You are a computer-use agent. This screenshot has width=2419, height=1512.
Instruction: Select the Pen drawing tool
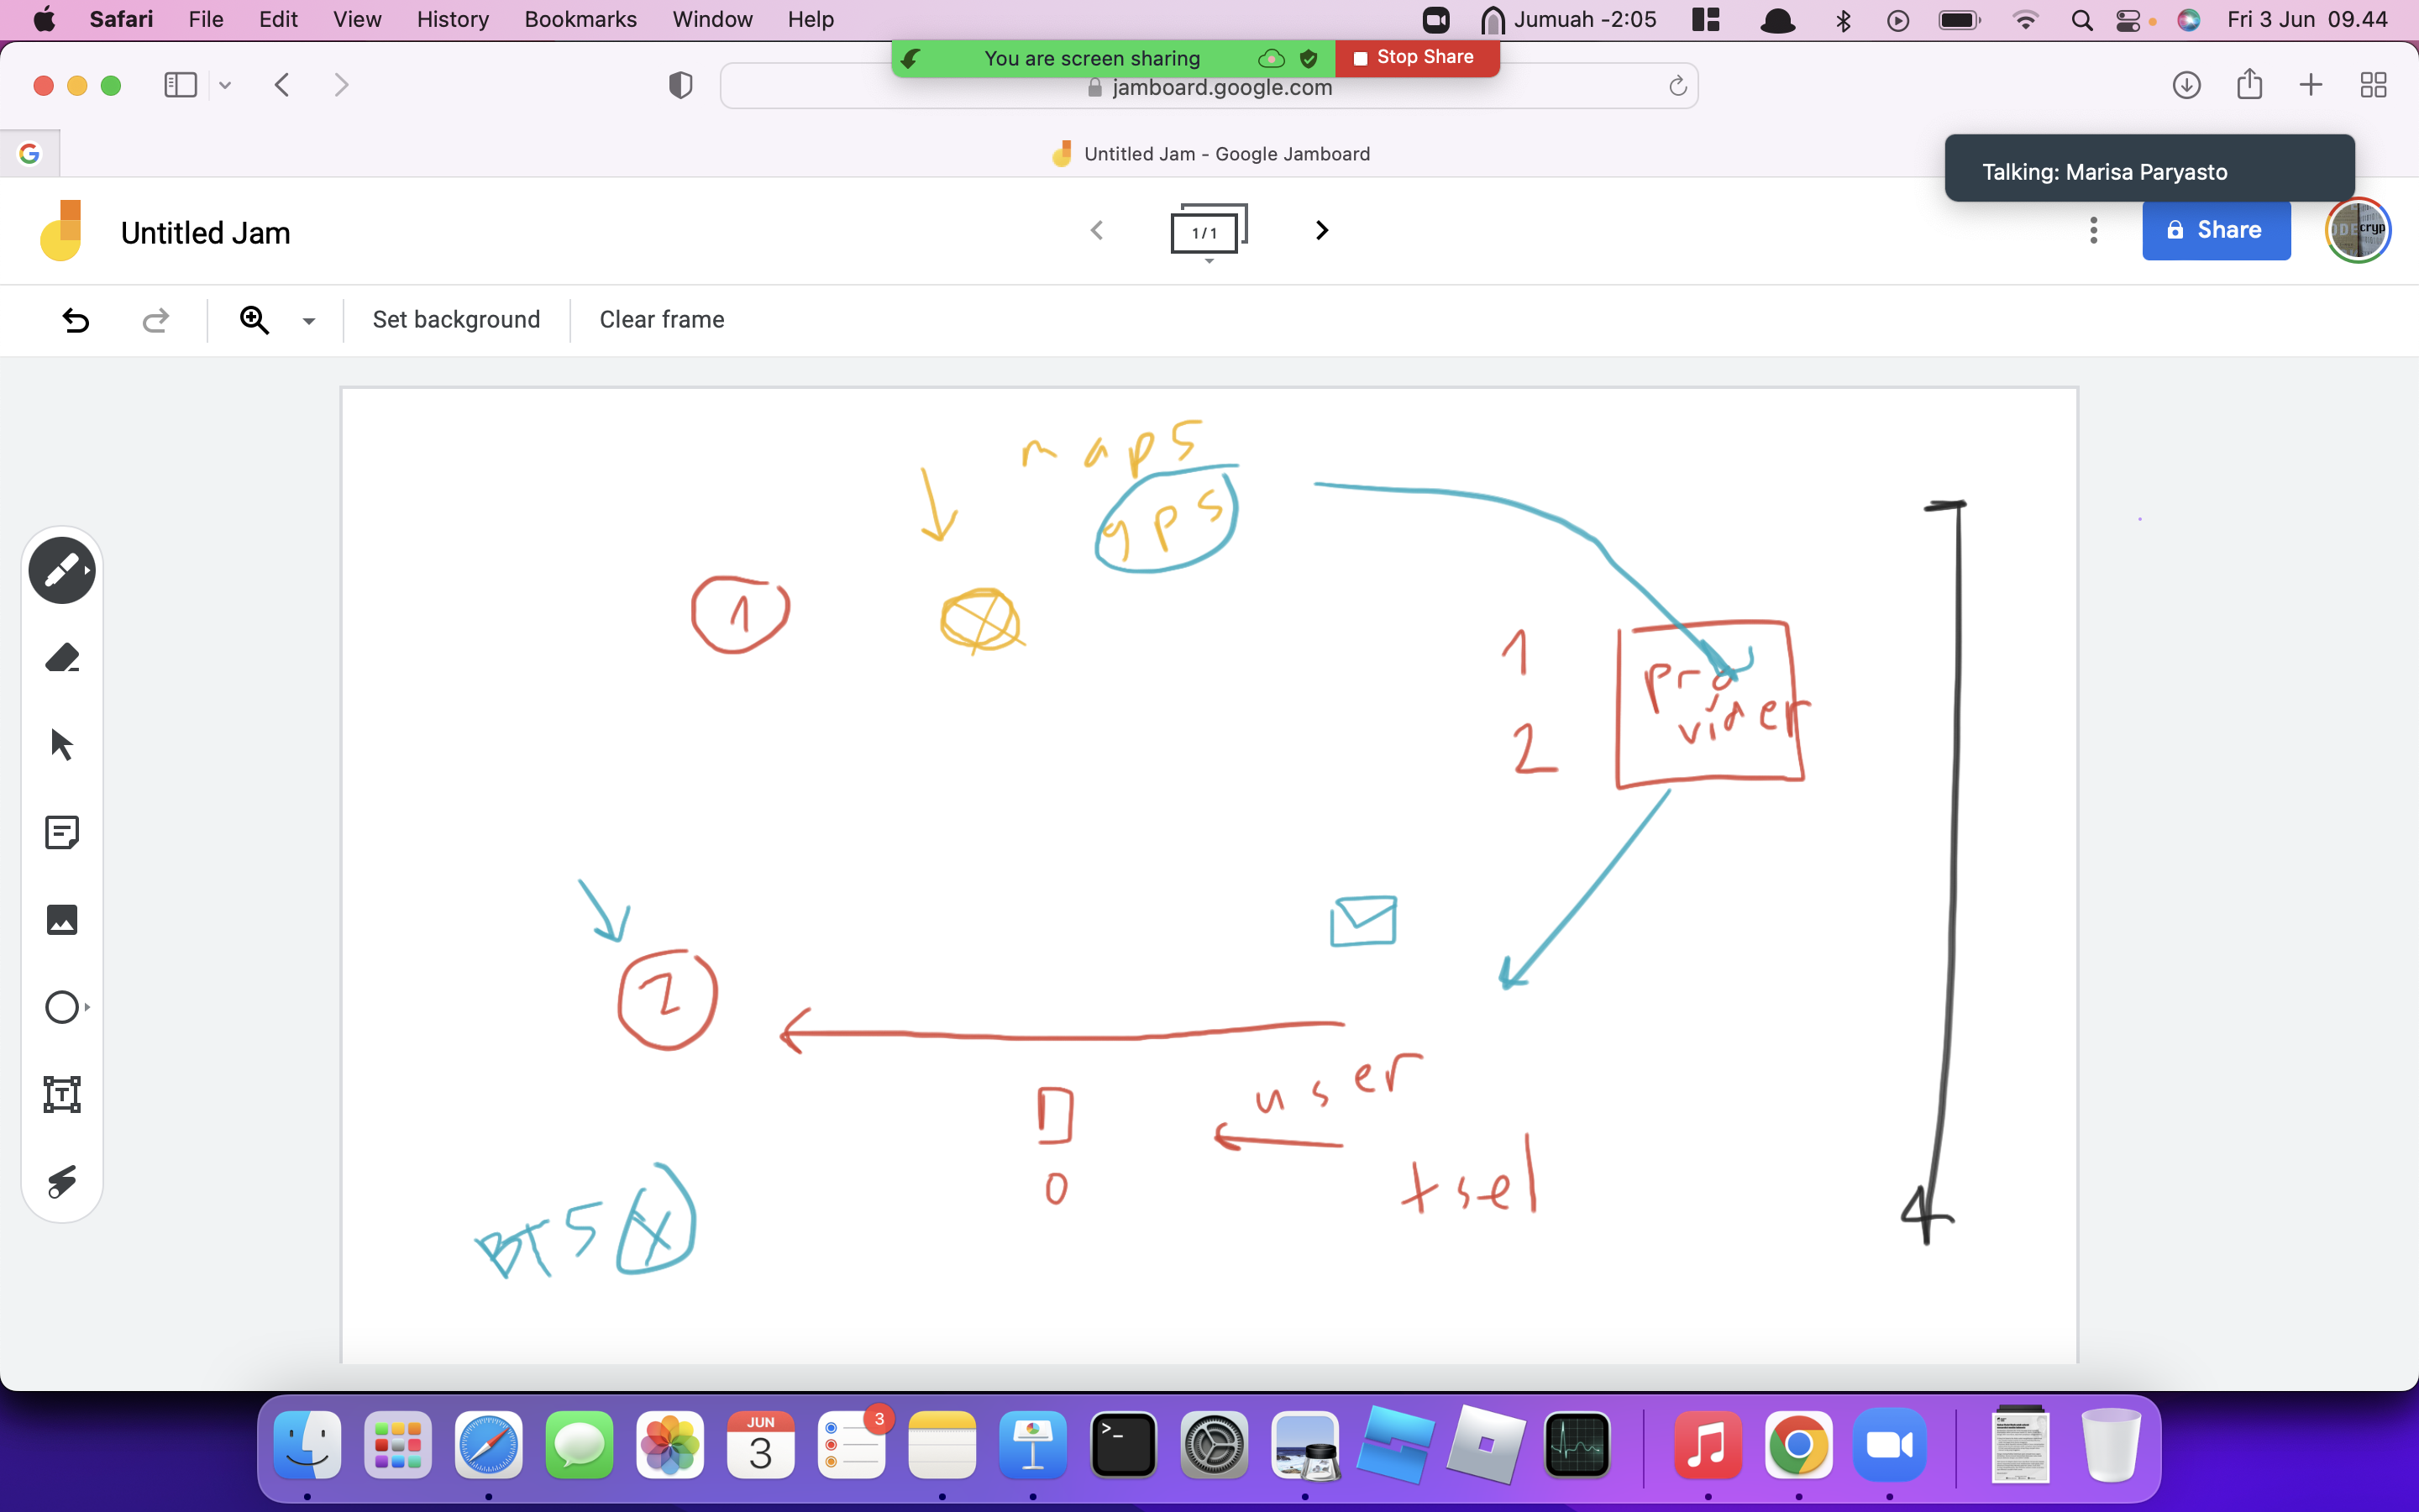[x=62, y=571]
